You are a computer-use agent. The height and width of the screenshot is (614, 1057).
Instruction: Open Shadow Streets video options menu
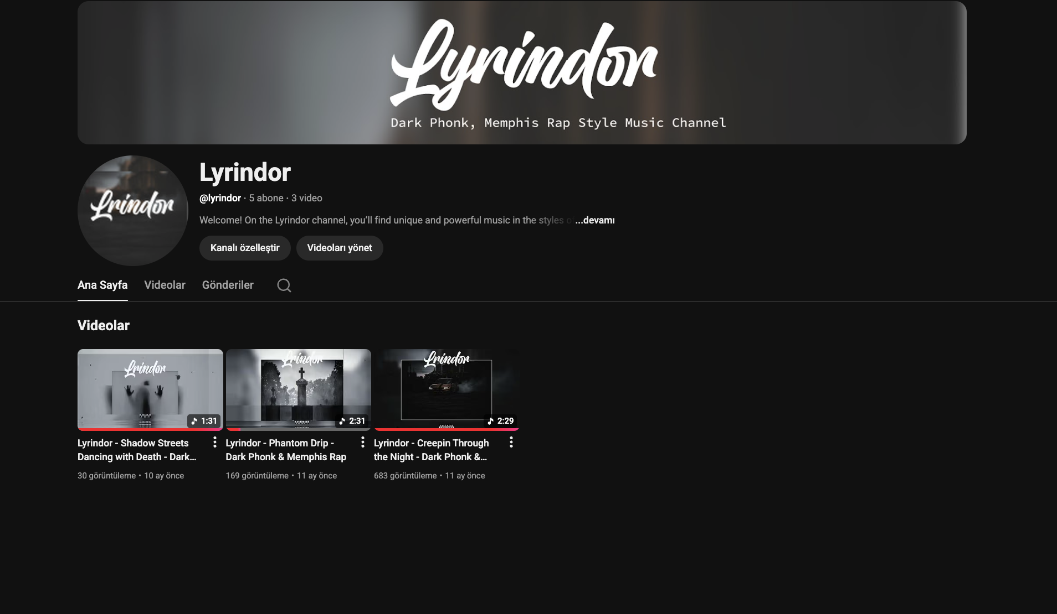click(215, 442)
